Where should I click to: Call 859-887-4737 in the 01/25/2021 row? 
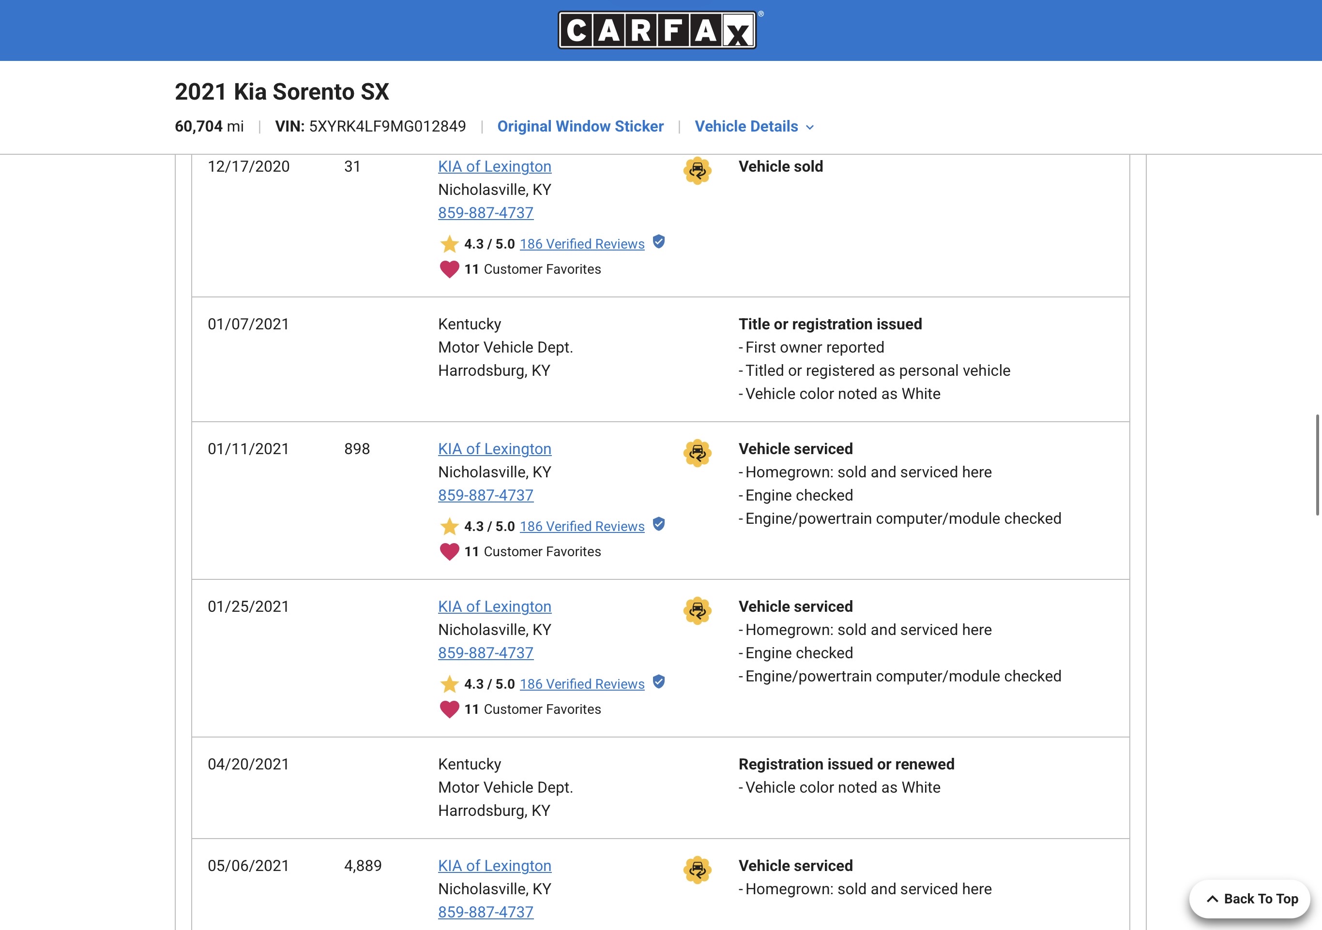click(486, 653)
